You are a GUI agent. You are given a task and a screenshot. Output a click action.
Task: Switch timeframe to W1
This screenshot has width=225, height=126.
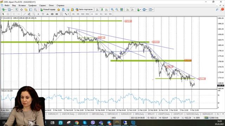click(106, 14)
